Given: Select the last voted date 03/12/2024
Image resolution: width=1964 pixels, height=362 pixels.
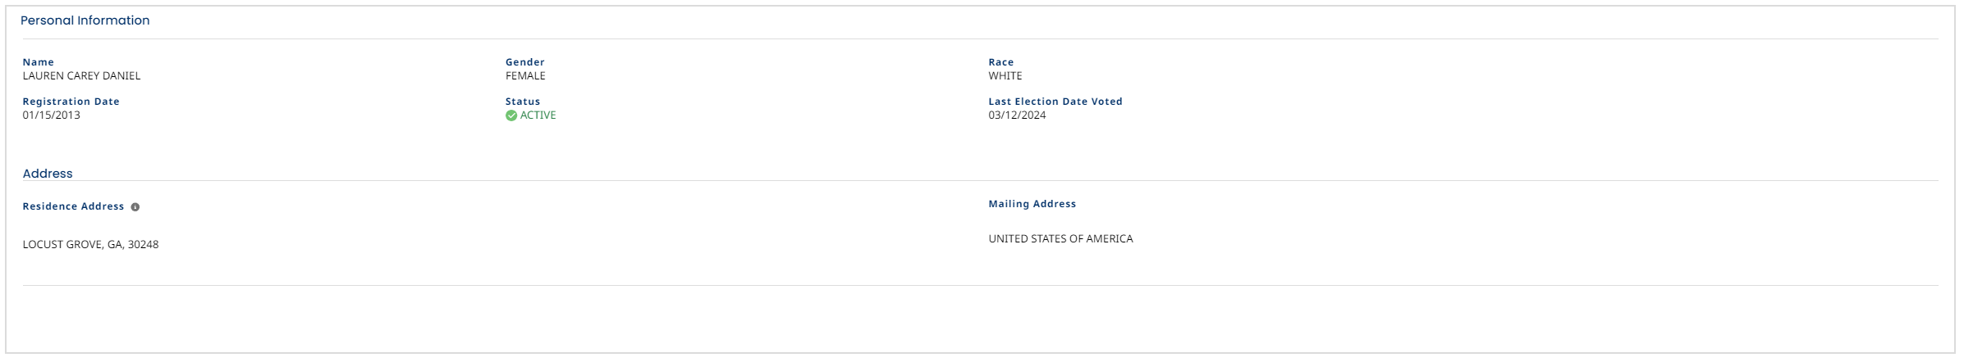Looking at the screenshot, I should coord(1017,115).
